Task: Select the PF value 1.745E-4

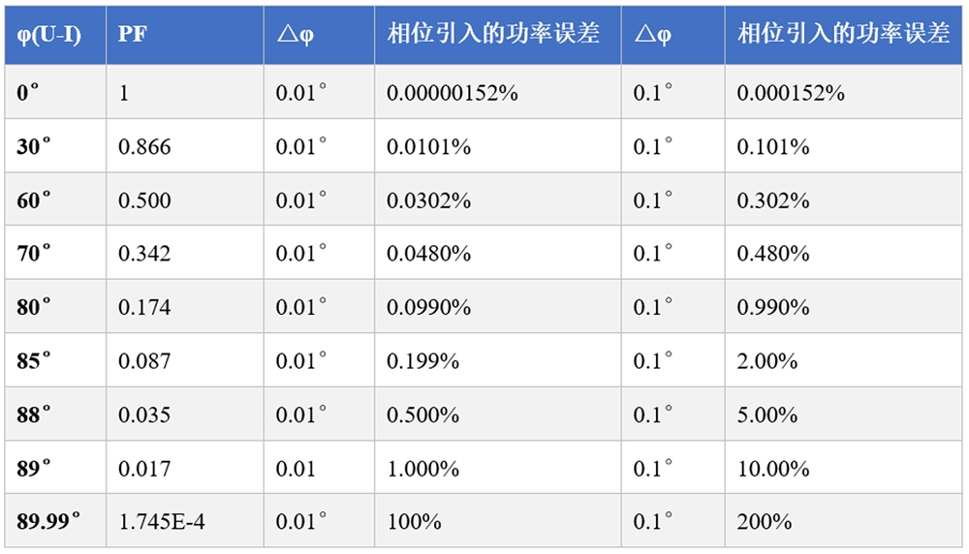Action: [162, 521]
